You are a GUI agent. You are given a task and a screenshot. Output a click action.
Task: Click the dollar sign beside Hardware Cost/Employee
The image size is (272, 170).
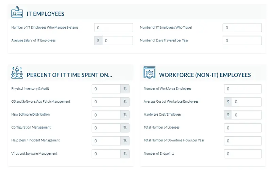228,115
